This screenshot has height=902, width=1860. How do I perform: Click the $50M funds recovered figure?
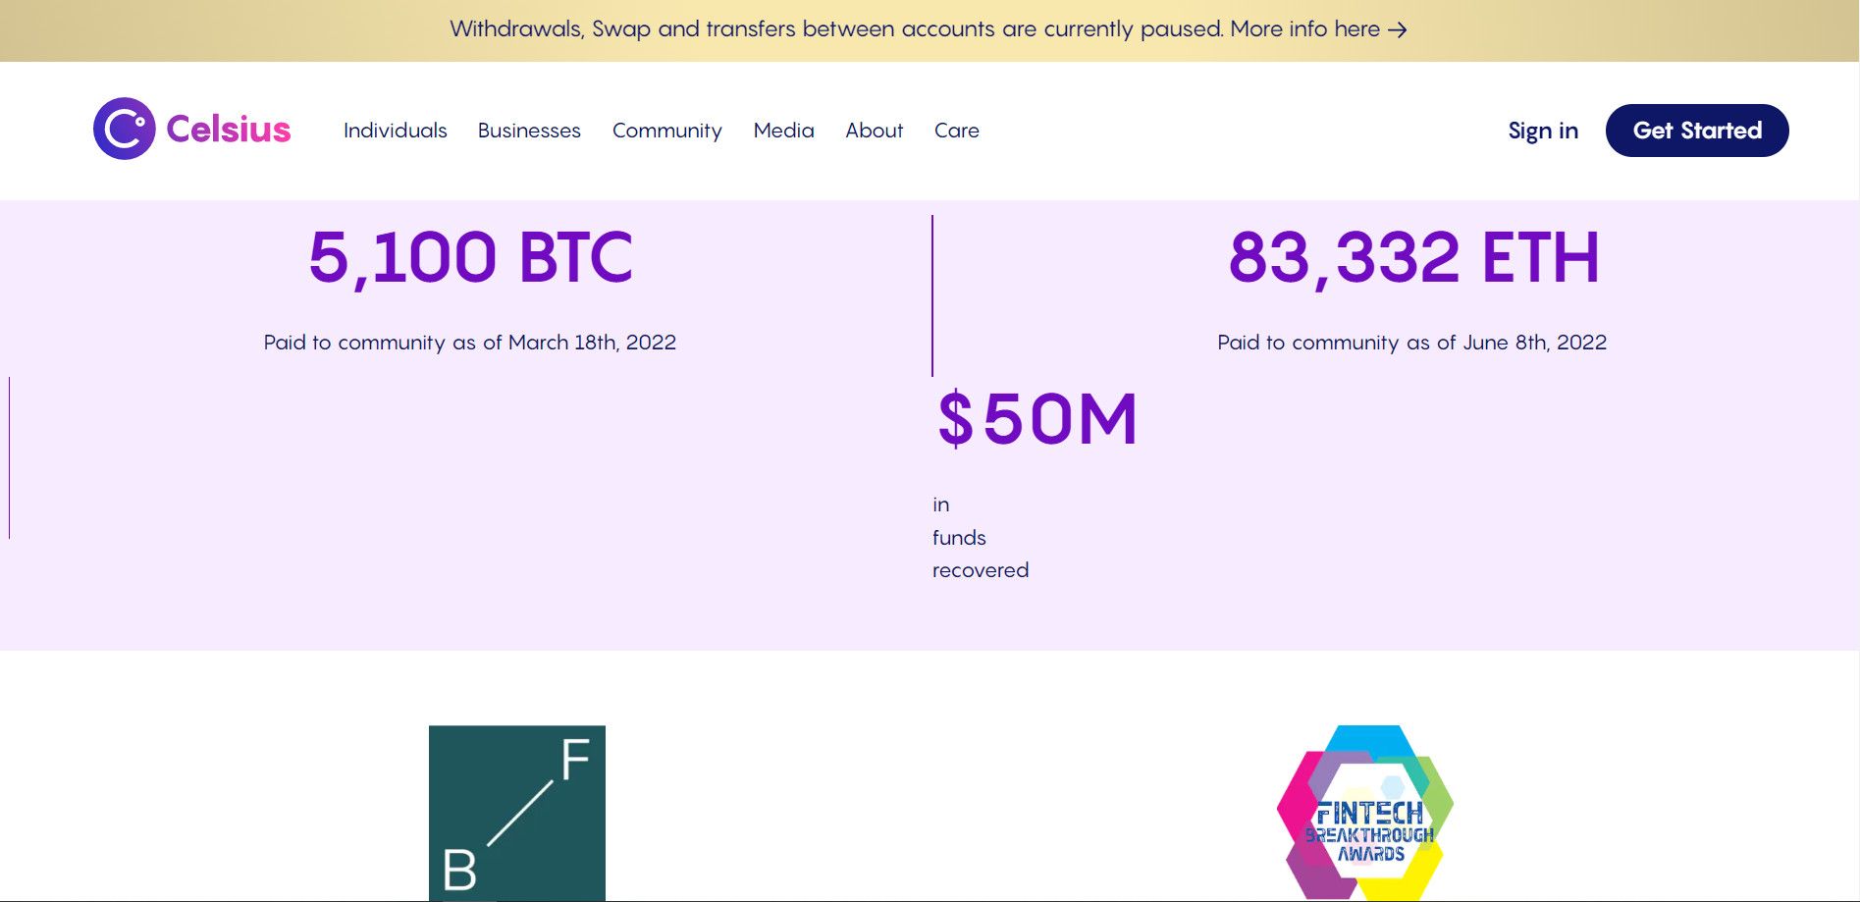coord(1037,419)
